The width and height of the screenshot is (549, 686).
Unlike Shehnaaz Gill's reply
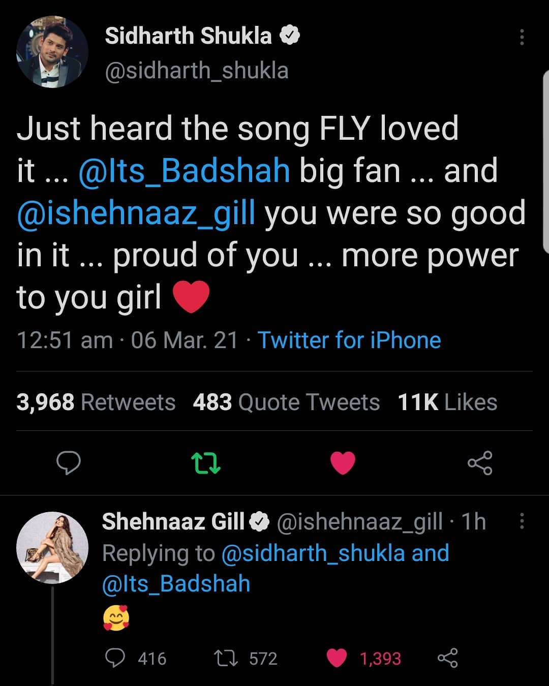tap(337, 658)
